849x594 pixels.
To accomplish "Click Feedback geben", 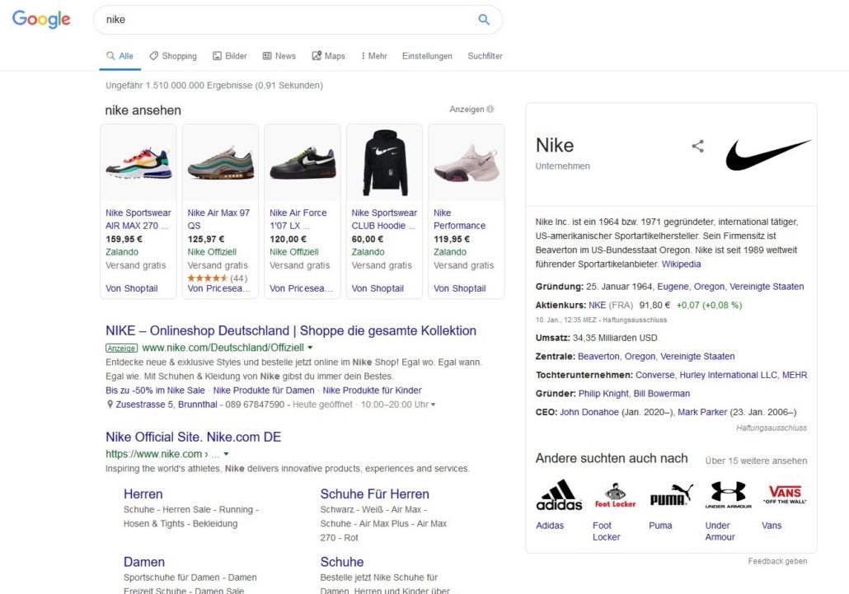I will [x=777, y=561].
